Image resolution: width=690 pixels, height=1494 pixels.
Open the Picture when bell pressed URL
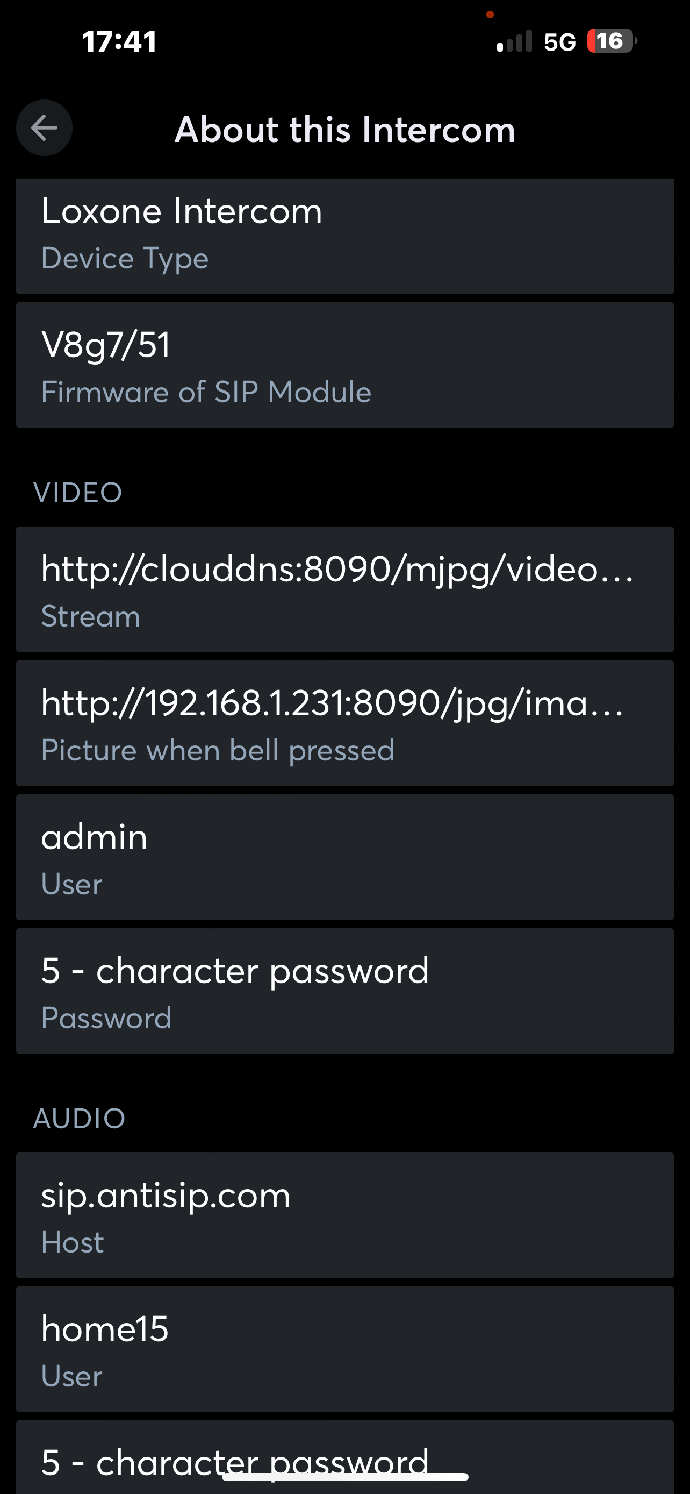tap(344, 723)
